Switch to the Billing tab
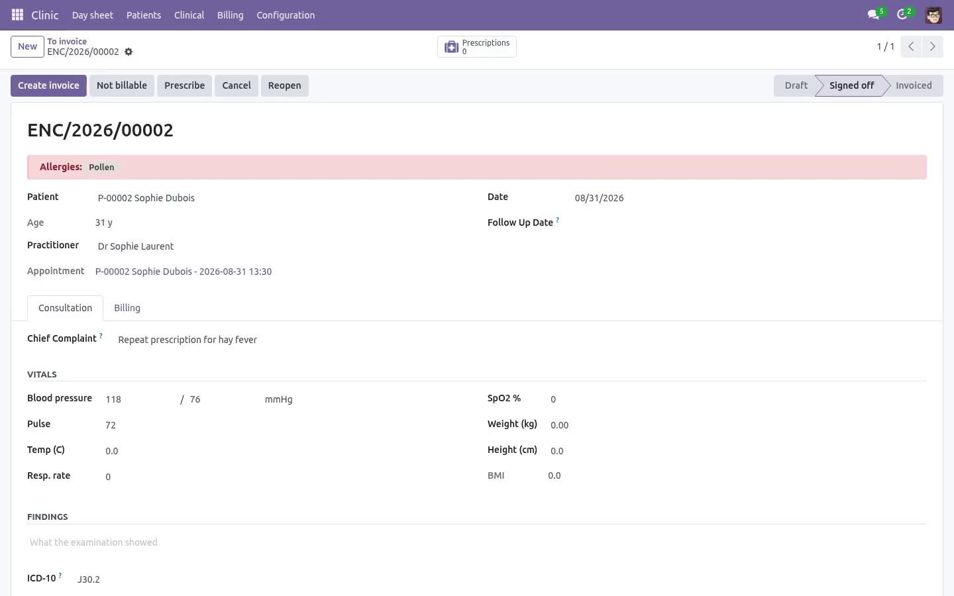The image size is (954, 596). pyautogui.click(x=127, y=308)
